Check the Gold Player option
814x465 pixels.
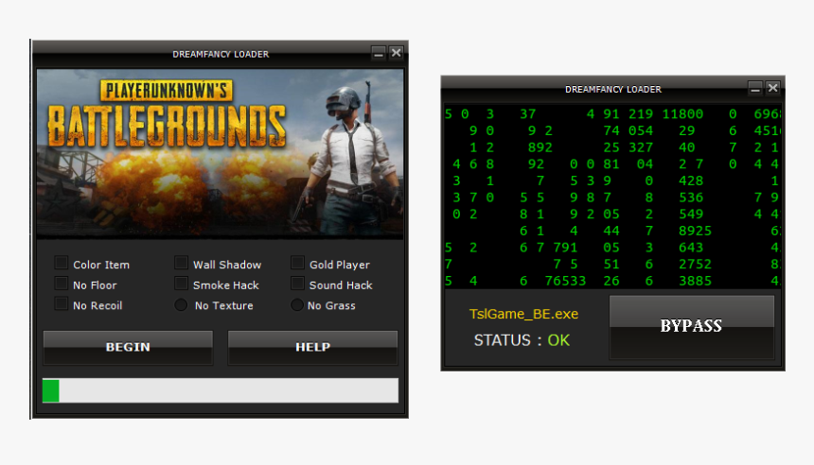297,263
